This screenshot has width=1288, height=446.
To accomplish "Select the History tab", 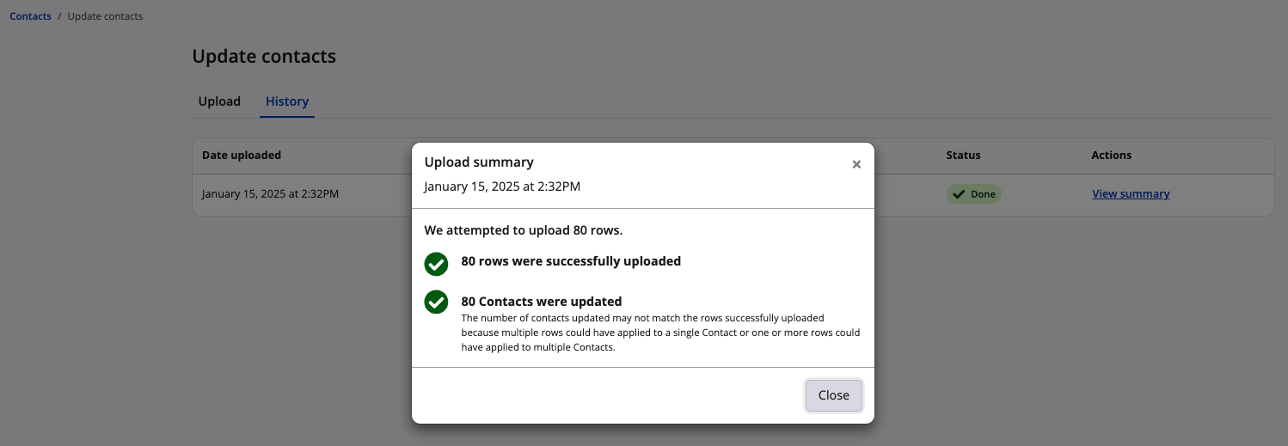I will (287, 101).
